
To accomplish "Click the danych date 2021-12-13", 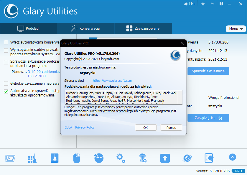I will point(218,51).
